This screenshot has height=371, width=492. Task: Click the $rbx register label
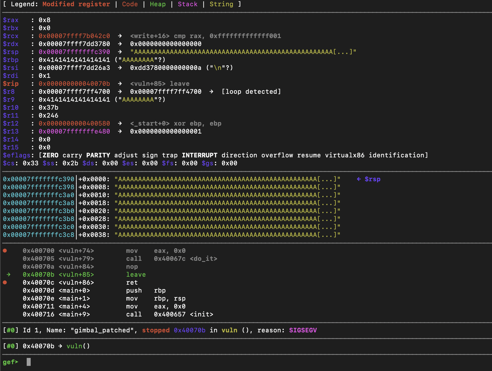point(11,28)
